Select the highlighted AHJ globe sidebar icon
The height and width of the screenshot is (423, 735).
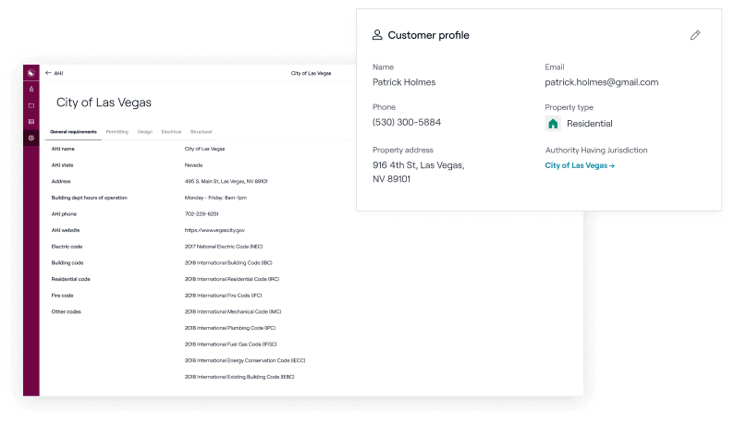click(31, 138)
